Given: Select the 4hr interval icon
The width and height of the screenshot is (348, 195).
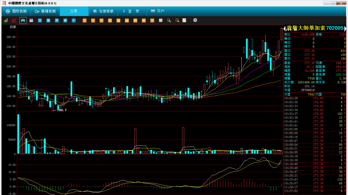Looking at the screenshot, I should pos(144,20).
